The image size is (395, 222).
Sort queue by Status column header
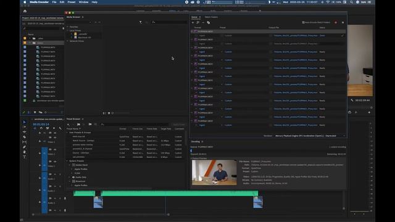(322, 28)
